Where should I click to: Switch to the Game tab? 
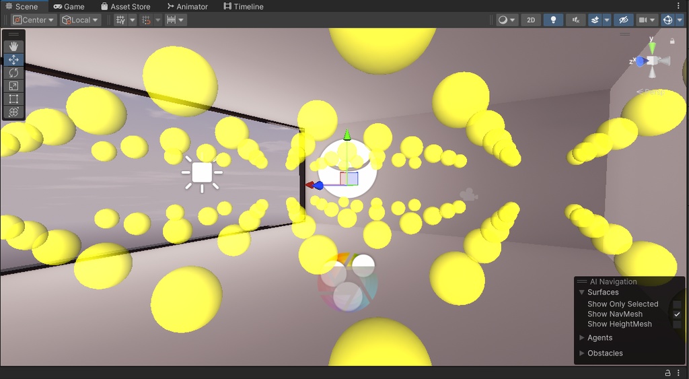pyautogui.click(x=69, y=7)
